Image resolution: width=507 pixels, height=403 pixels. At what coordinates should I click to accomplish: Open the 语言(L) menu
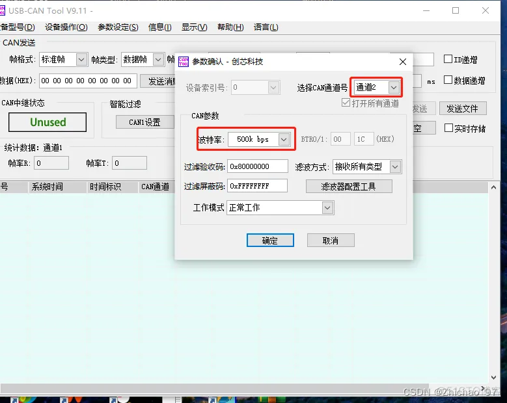(x=266, y=27)
